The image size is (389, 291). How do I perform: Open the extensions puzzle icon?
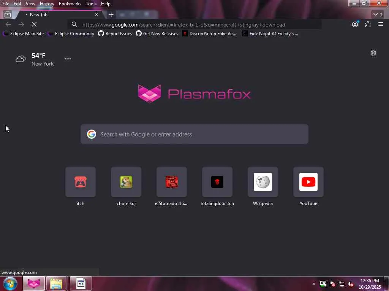click(368, 24)
